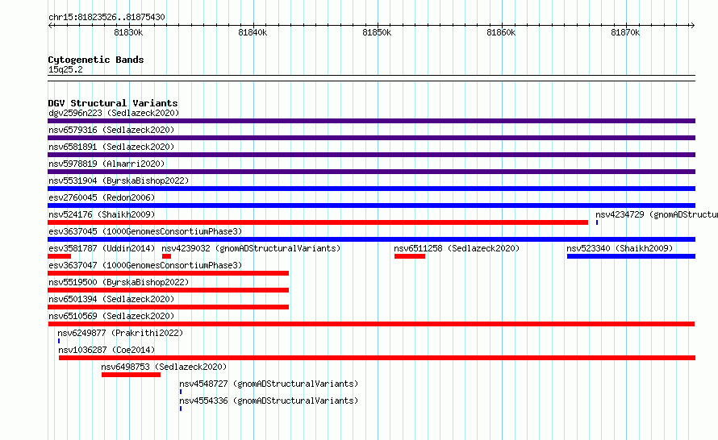Screen dimensions: 718x440
Task: Open variant label nsv6510569 (Sedlazeck2020)
Action: [111, 316]
